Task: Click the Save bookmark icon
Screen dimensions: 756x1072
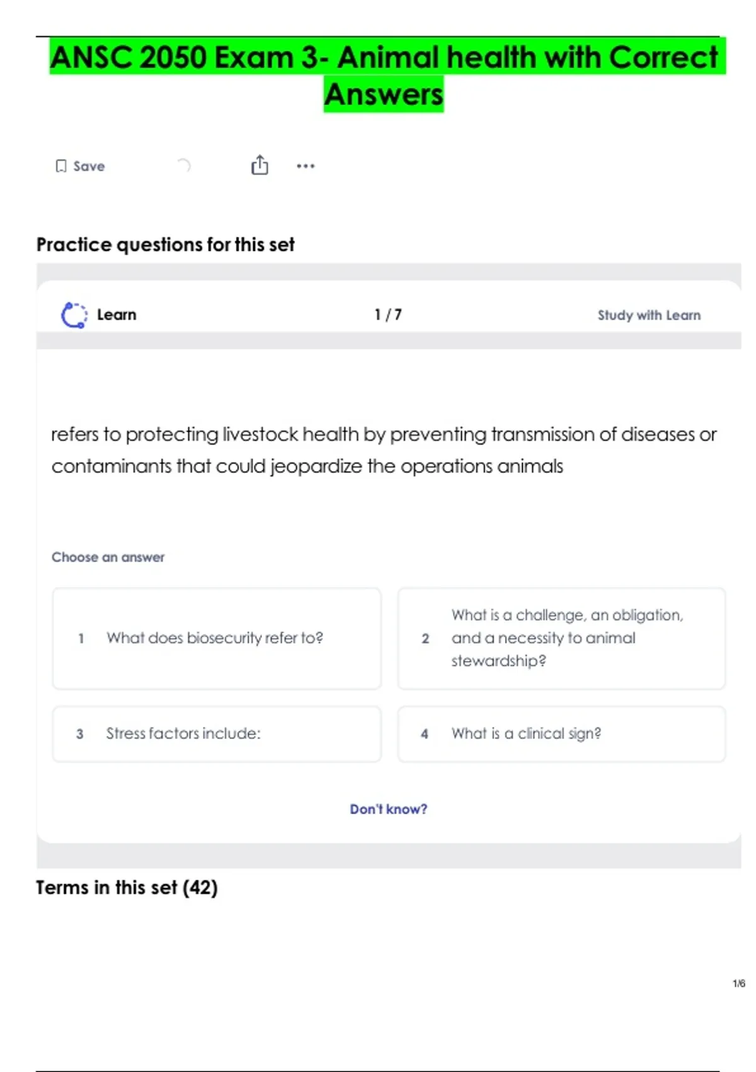Action: pyautogui.click(x=61, y=166)
